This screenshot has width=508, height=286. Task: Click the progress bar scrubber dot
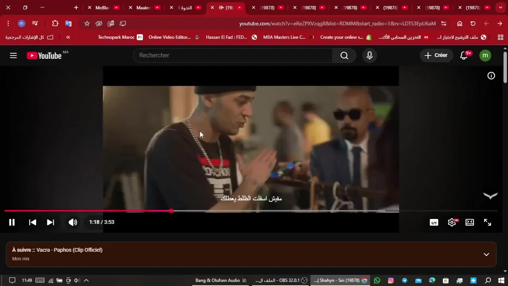pyautogui.click(x=171, y=211)
